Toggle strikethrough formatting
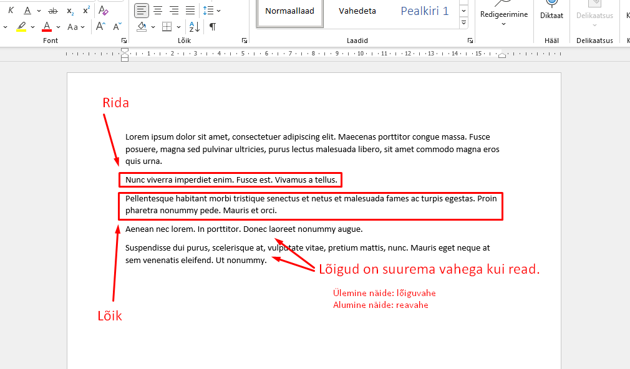Viewport: 630px width, 369px height. pos(53,11)
